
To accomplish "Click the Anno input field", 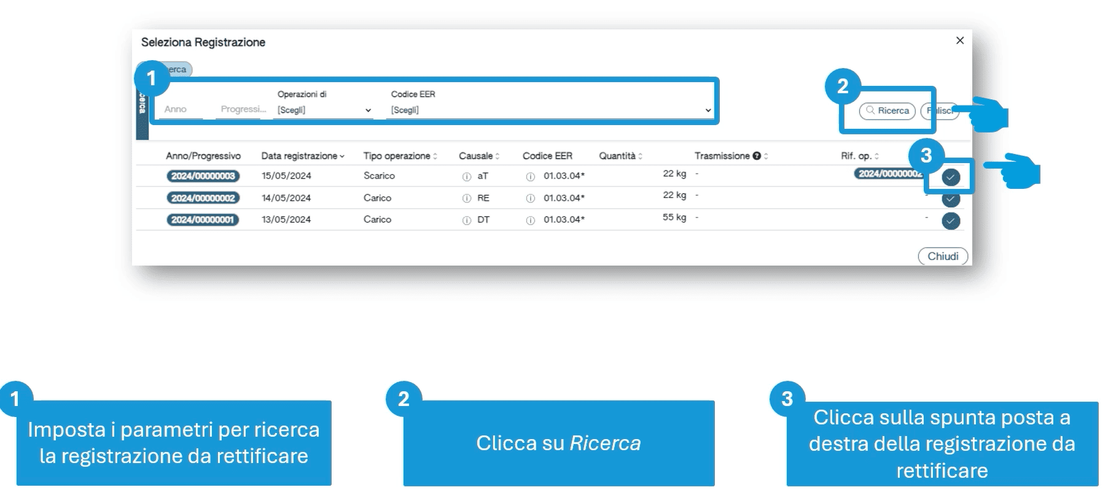I will coord(181,110).
